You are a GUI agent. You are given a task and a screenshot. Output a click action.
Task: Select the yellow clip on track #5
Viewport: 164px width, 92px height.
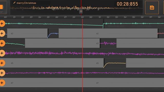[x=115, y=63]
